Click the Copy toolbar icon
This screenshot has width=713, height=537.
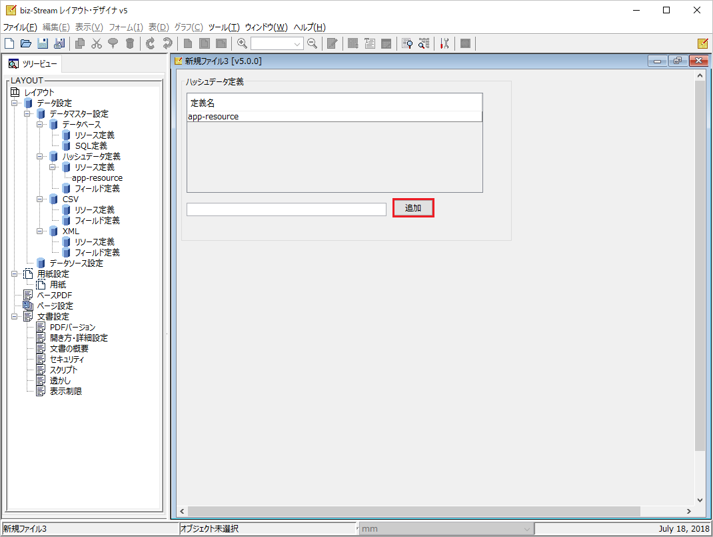[80, 43]
